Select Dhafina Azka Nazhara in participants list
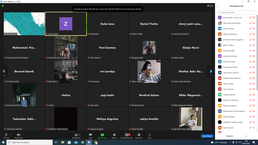 (237, 78)
